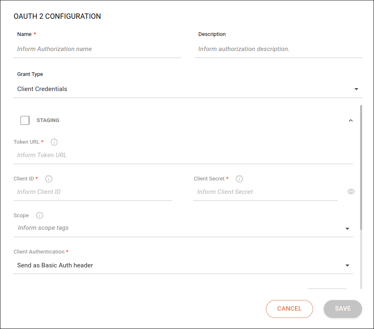374x329 pixels.
Task: Click the Client Secret info icon
Action: pos(239,179)
